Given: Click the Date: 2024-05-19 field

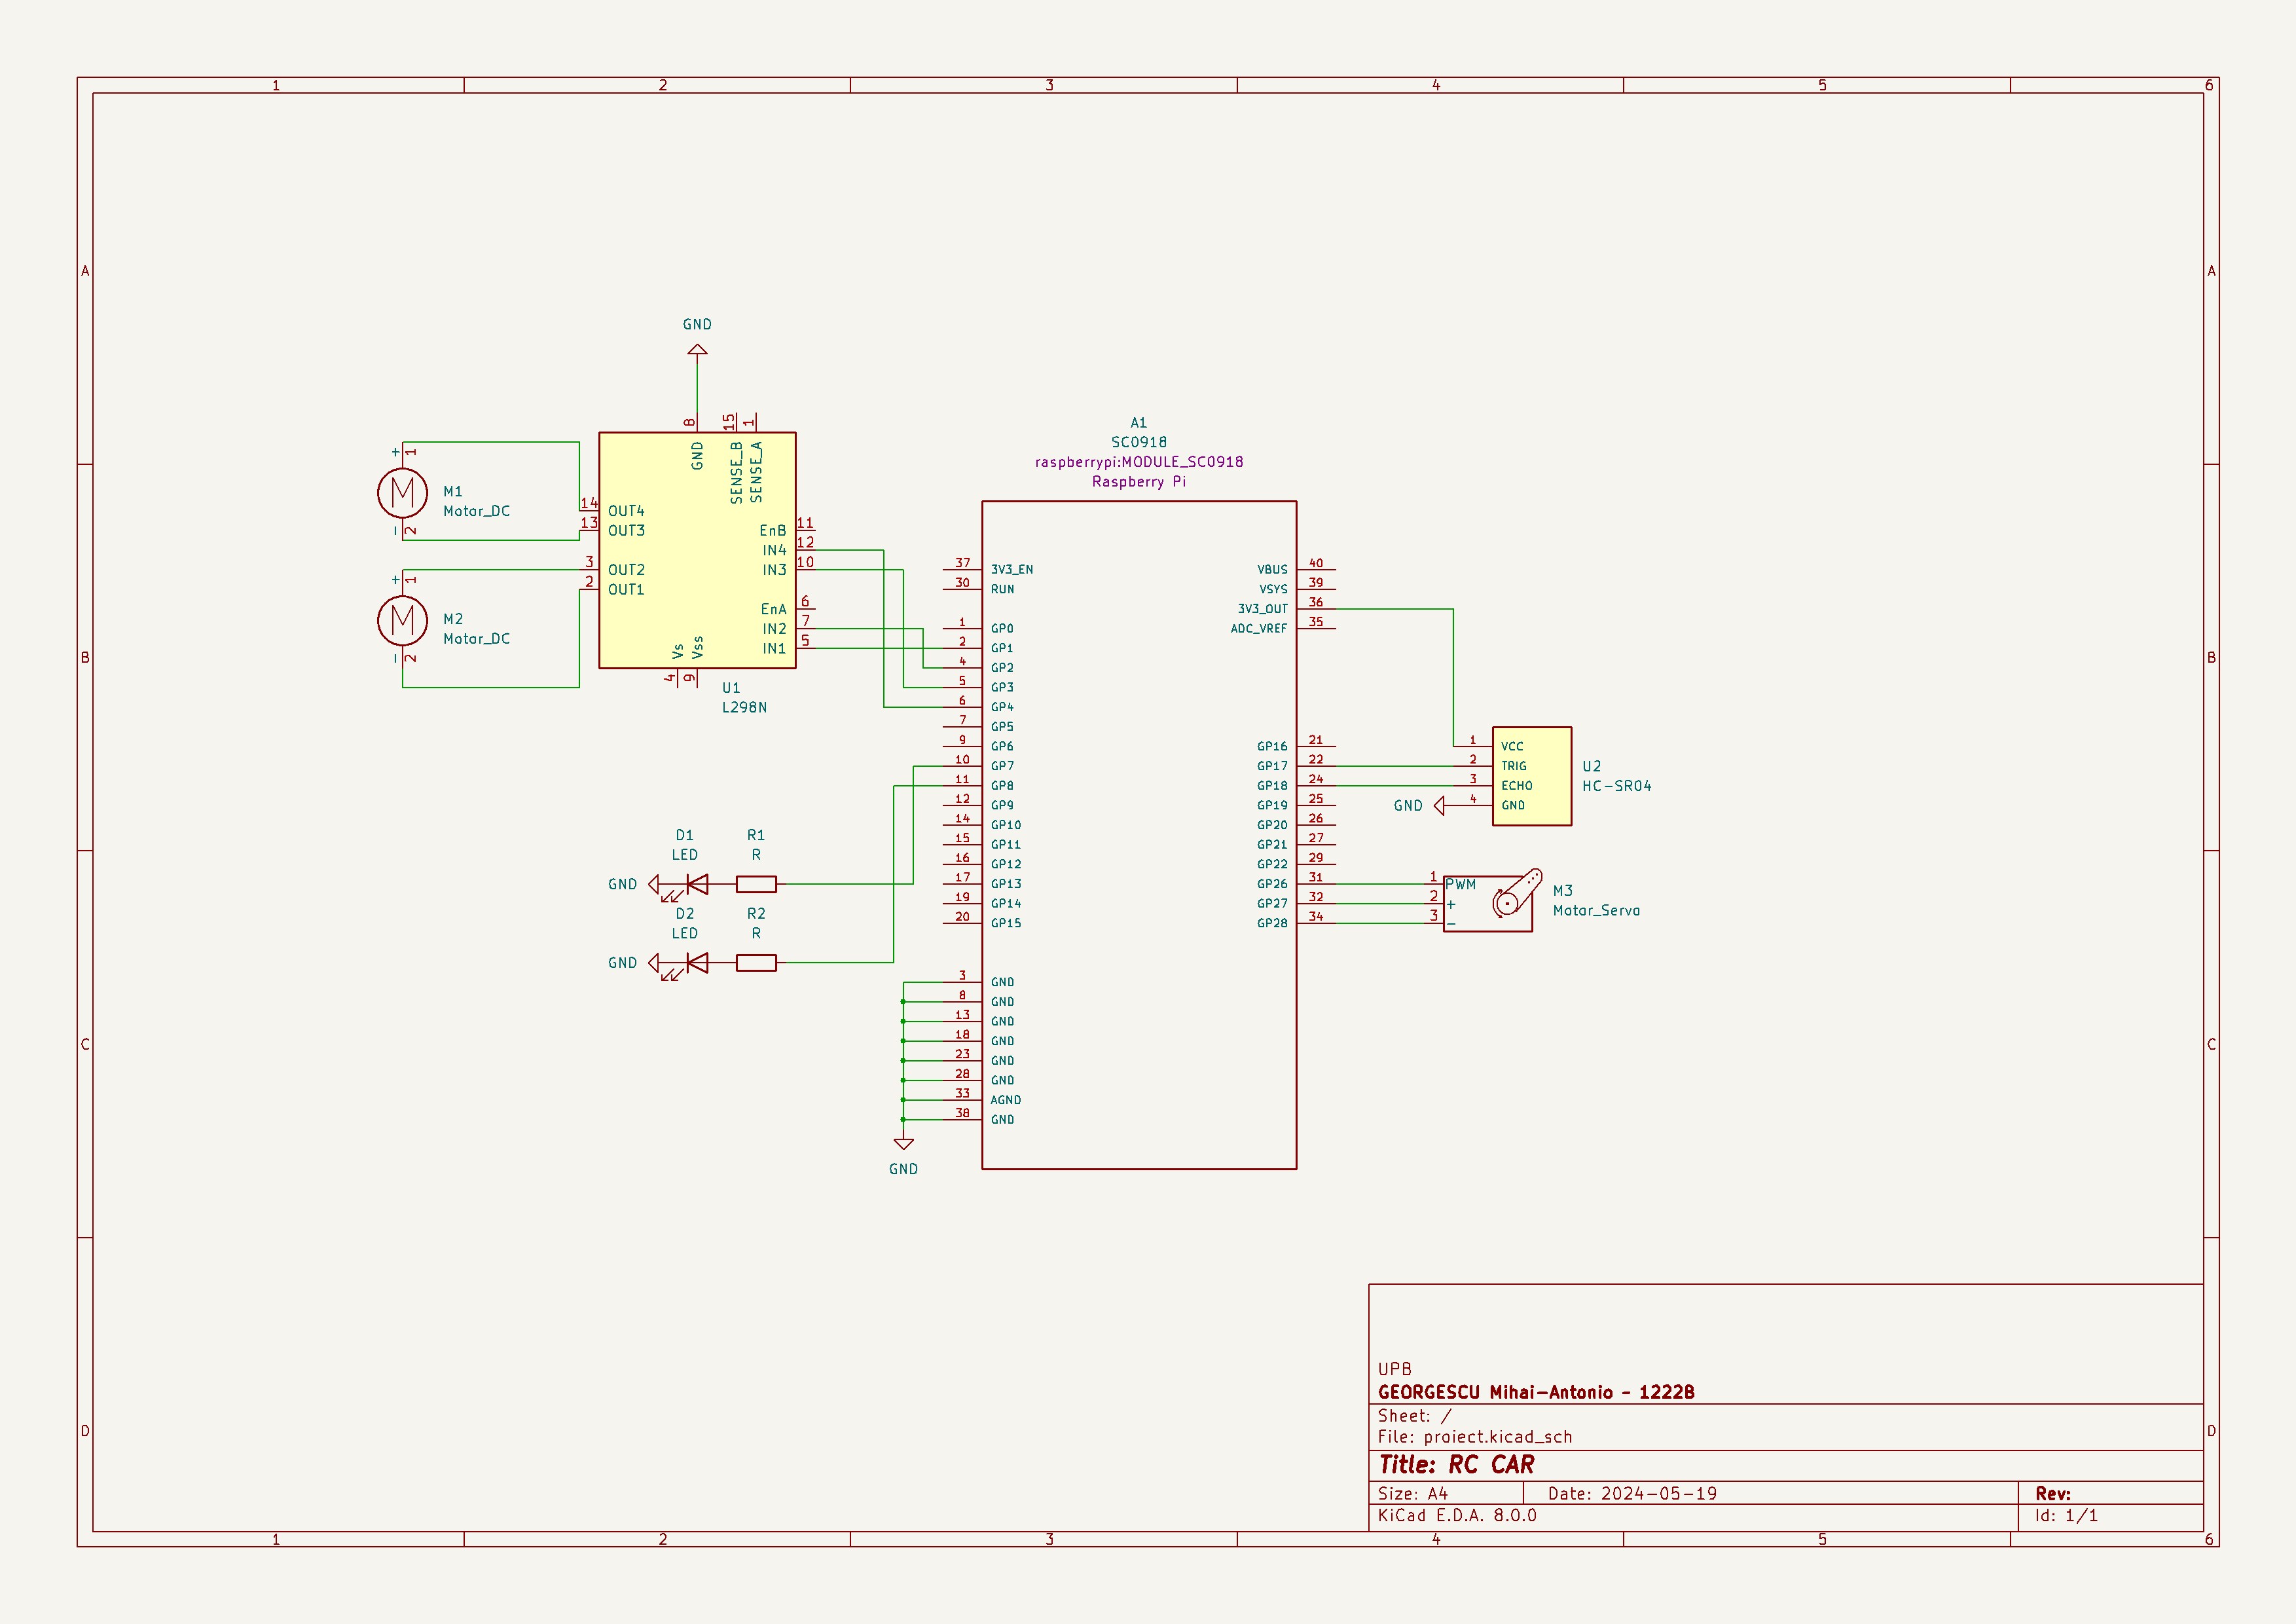Looking at the screenshot, I should tap(1632, 1494).
